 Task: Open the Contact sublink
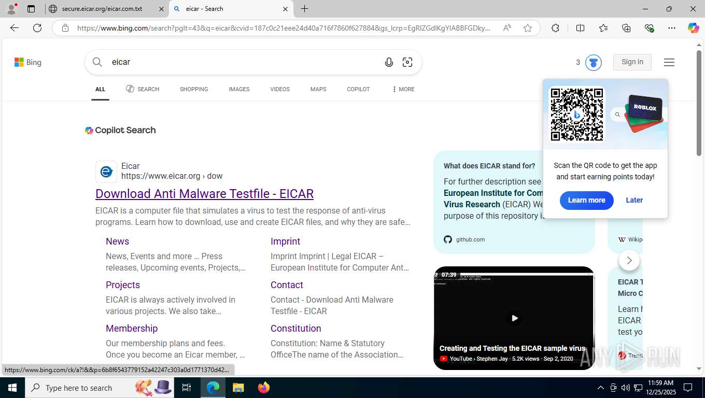pyautogui.click(x=287, y=285)
